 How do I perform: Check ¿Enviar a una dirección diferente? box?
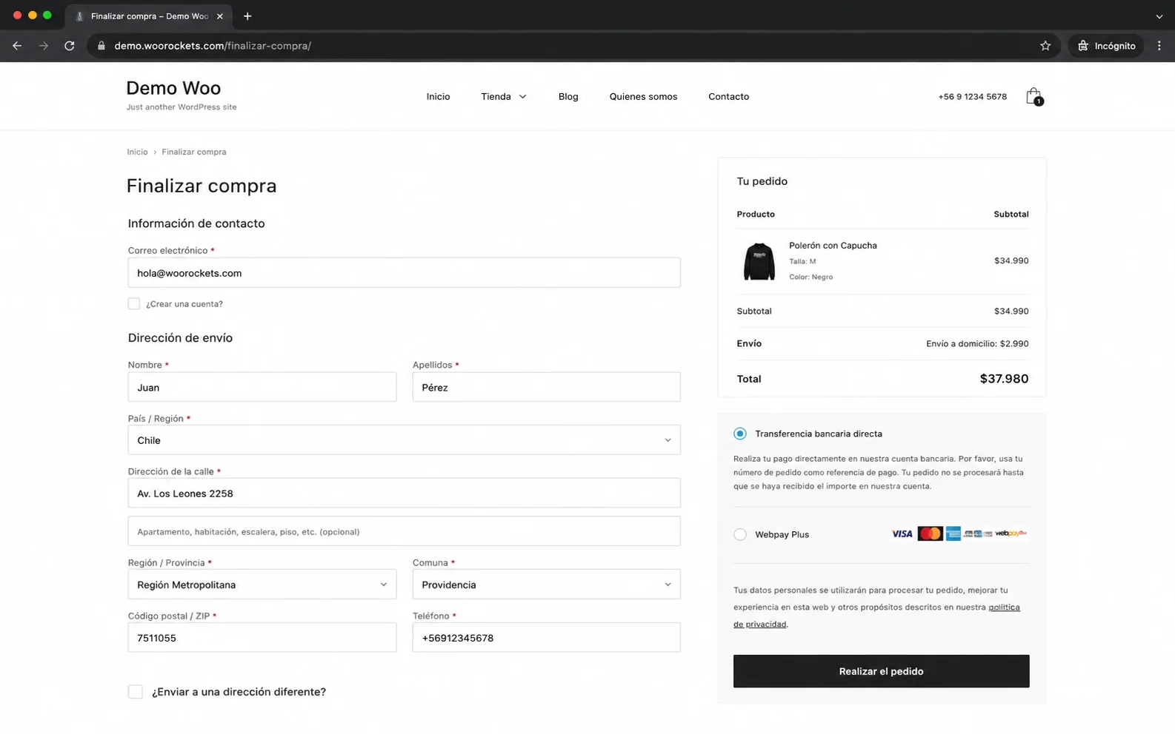(x=135, y=692)
